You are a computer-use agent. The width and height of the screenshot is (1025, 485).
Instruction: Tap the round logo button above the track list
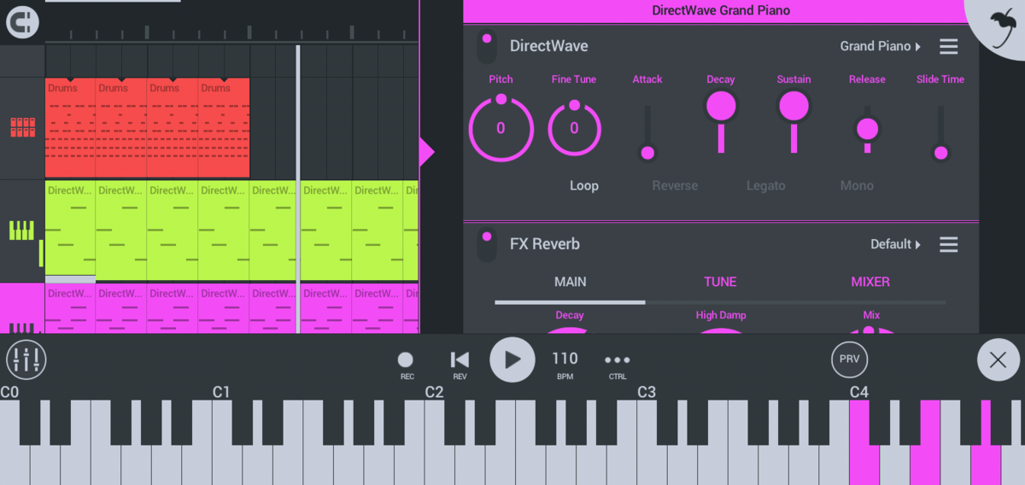coord(22,22)
